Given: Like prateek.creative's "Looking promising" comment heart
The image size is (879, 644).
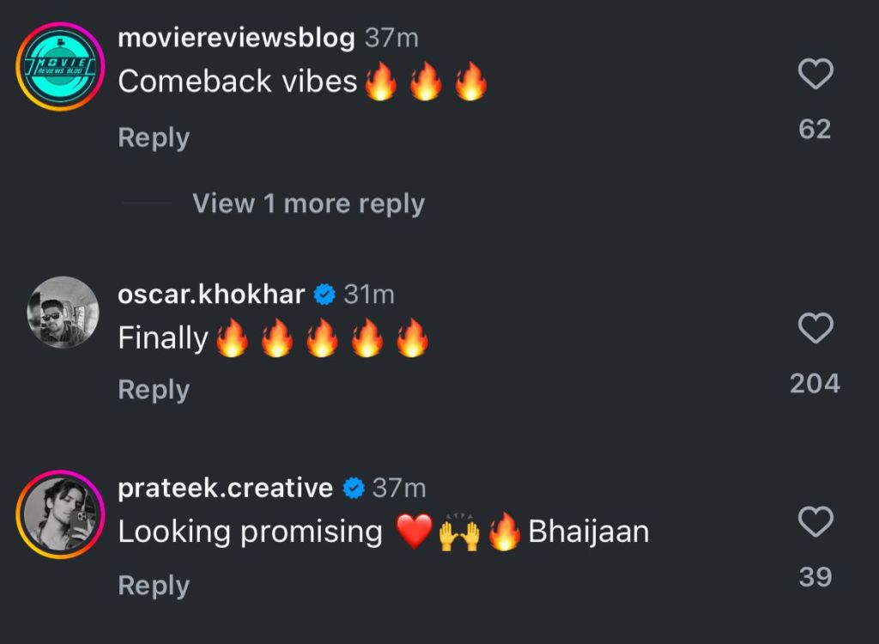Looking at the screenshot, I should (x=815, y=522).
